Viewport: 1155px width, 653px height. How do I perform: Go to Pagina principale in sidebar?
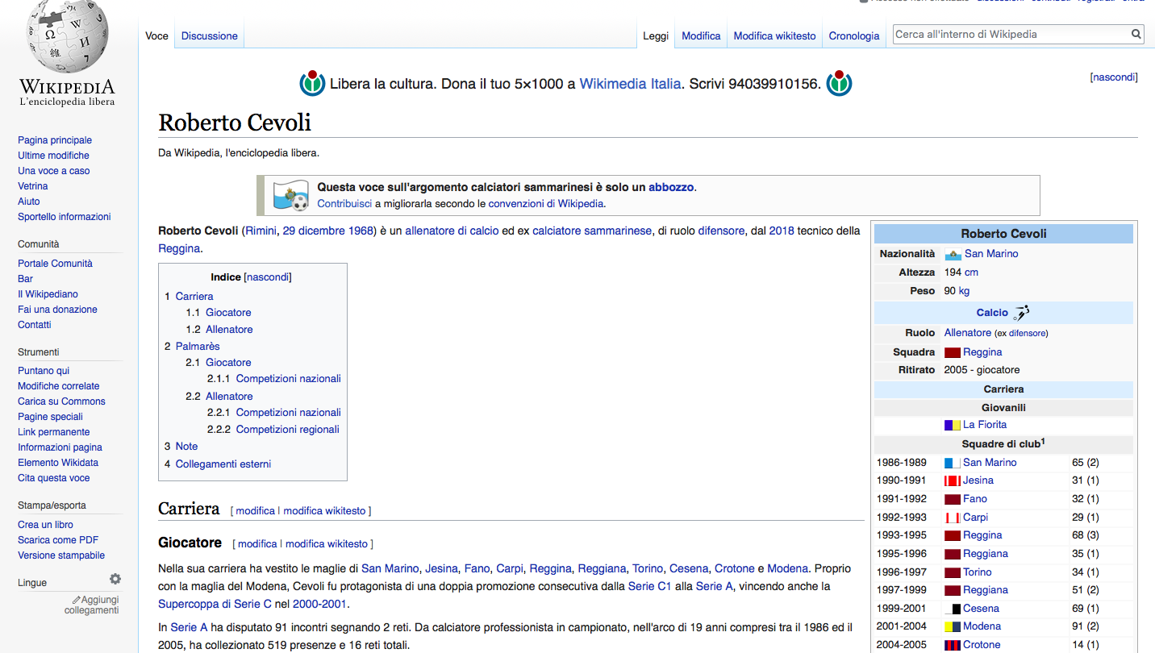tap(55, 140)
